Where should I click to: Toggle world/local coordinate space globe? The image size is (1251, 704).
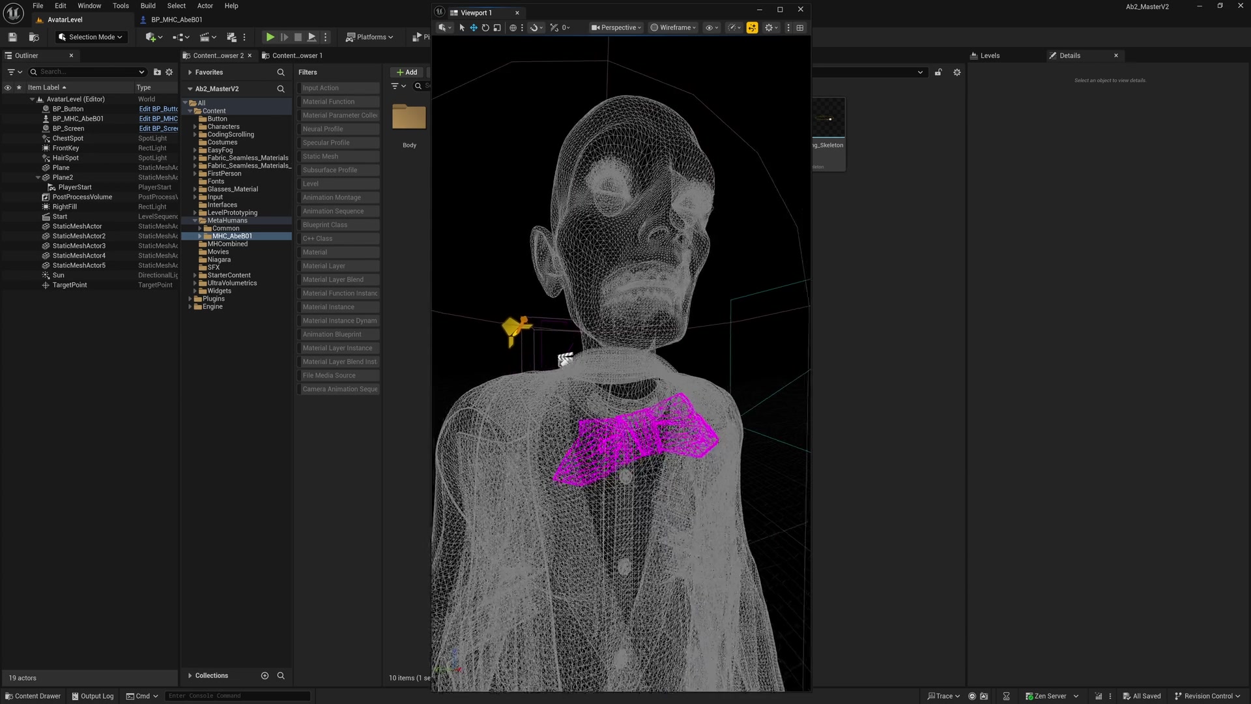(x=513, y=28)
